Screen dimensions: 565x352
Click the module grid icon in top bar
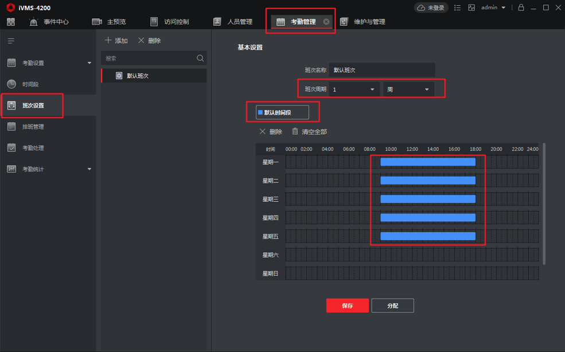tap(11, 22)
